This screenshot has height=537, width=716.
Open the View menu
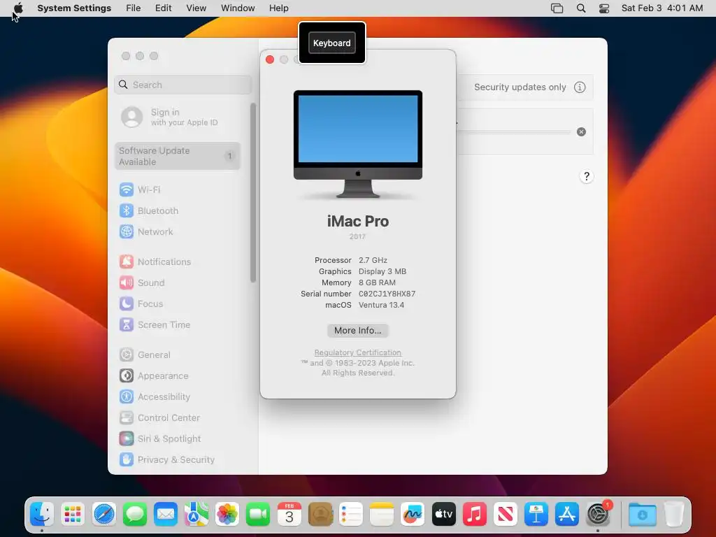point(196,8)
